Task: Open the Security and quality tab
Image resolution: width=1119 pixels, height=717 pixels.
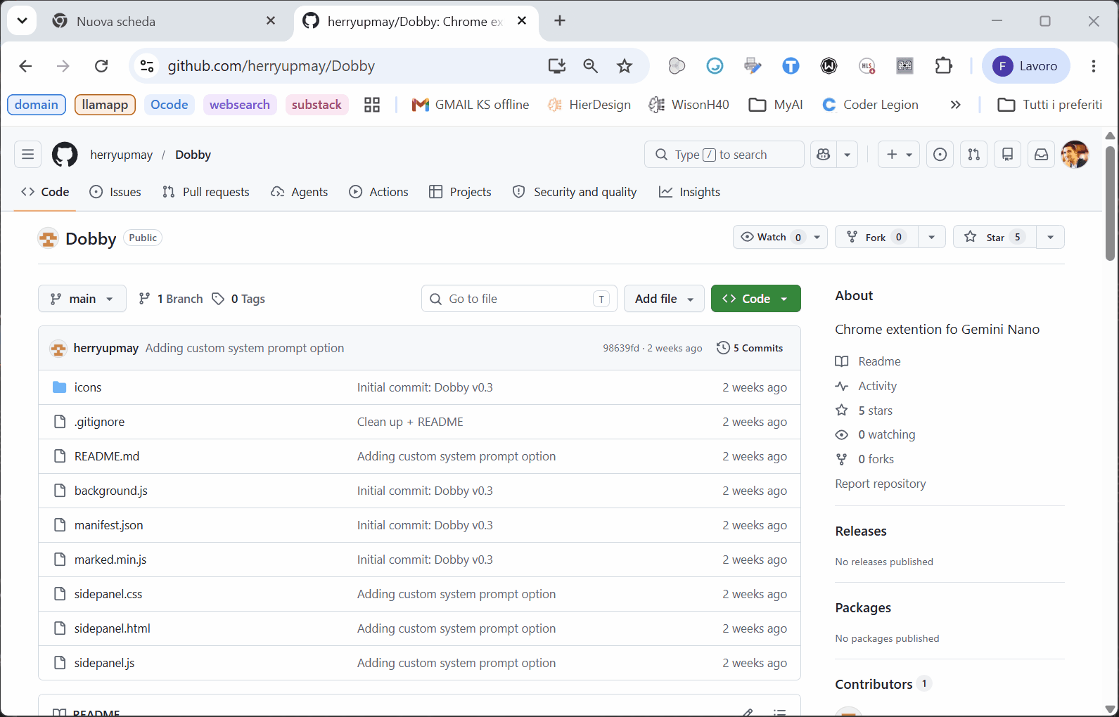Action: coord(575,192)
